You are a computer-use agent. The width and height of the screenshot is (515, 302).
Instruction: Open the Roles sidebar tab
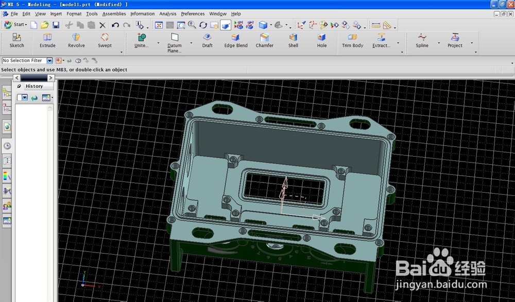pos(7,206)
